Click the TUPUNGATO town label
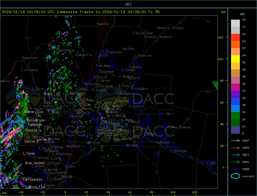Image resolution: width=257 pixels, height=196 pixels. [x=51, y=151]
